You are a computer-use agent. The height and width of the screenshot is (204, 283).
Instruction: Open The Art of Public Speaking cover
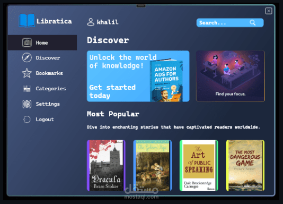tap(199, 165)
